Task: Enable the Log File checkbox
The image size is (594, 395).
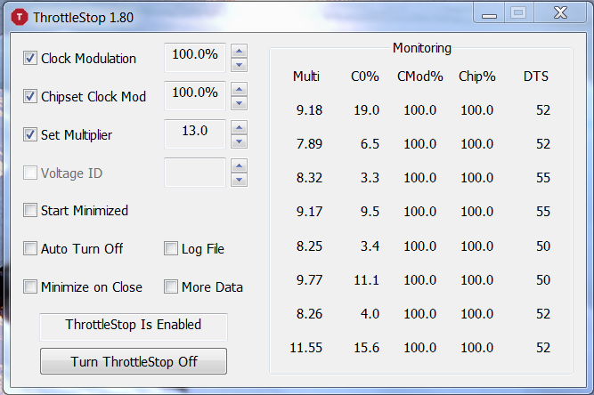Action: pyautogui.click(x=171, y=248)
